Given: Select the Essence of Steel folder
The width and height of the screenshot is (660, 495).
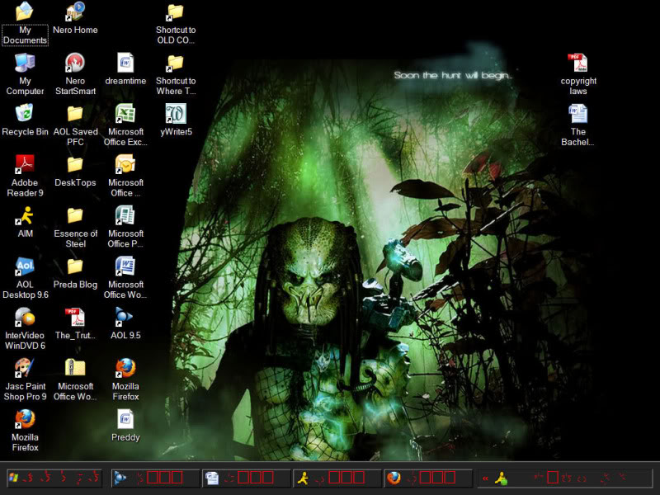Looking at the screenshot, I should (75, 228).
